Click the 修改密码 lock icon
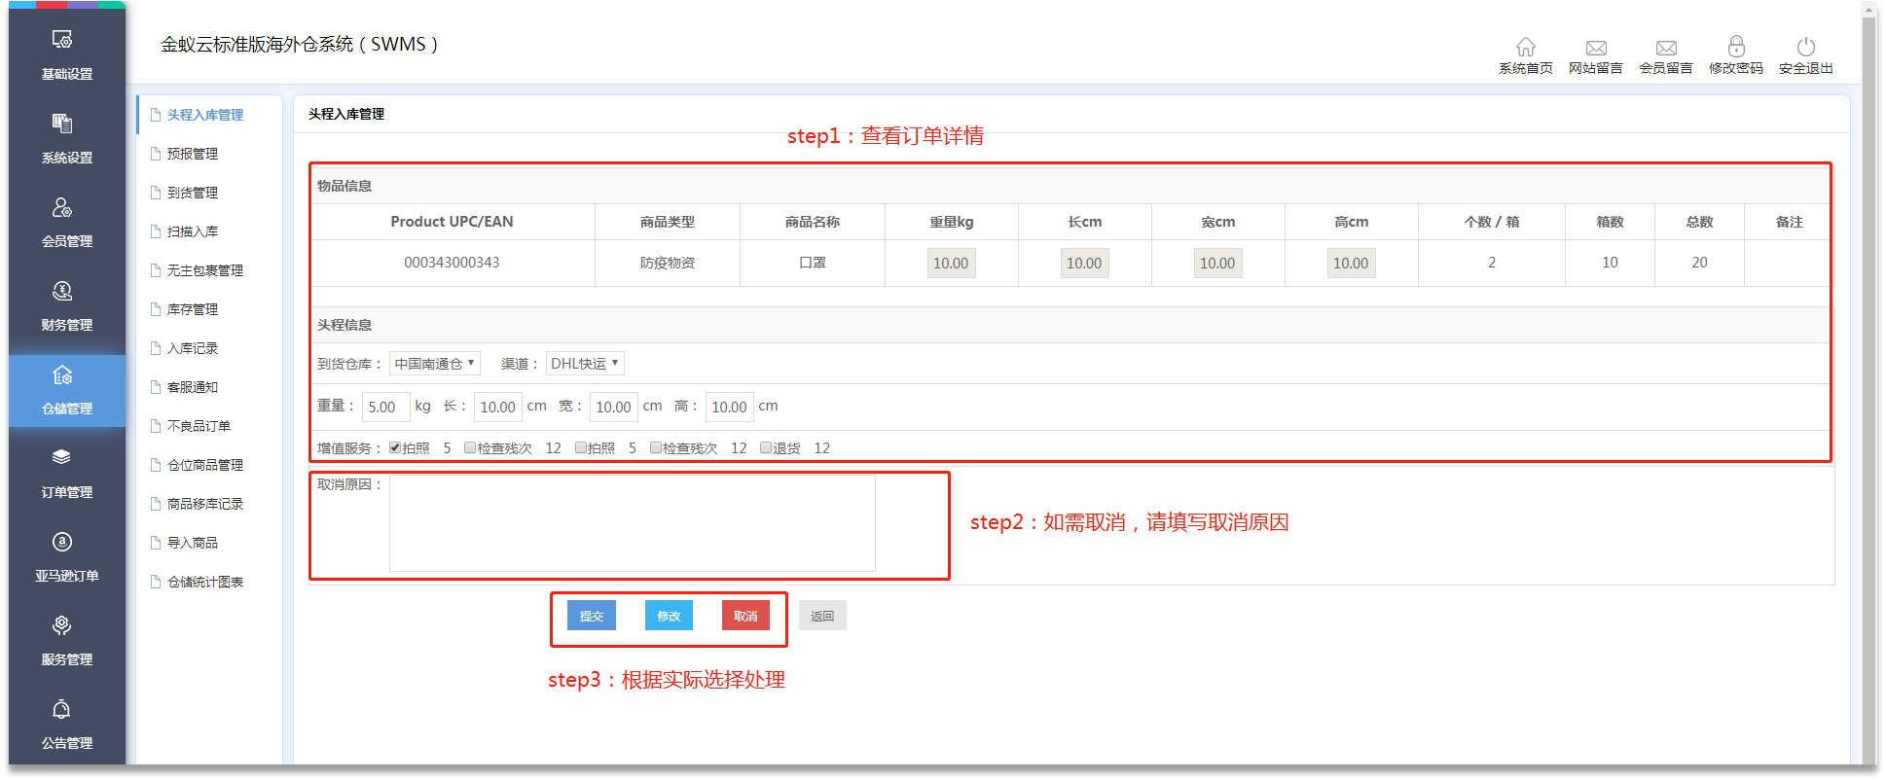1886x781 pixels. point(1735,48)
